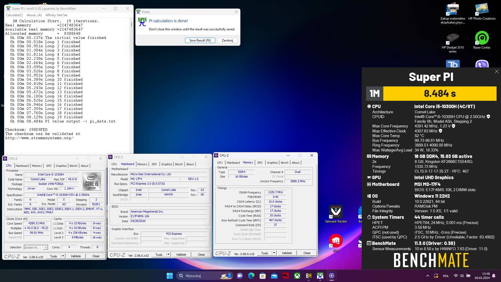
Task: Click the Threads value field showing 8
Action: tap(97, 247)
